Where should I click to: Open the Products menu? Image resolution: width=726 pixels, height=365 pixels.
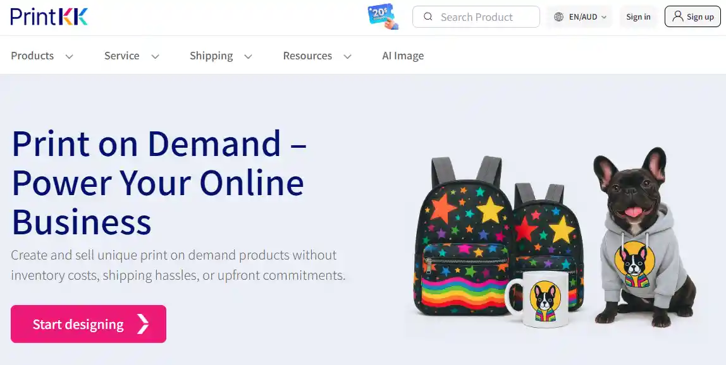(x=32, y=56)
